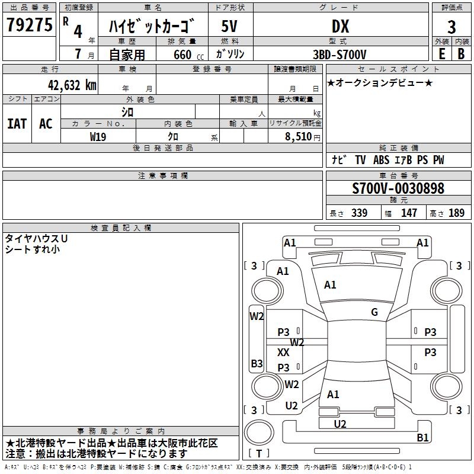The width and height of the screenshot is (474, 474).
Task: Click the 最大積載量 header
Action: 295,99
